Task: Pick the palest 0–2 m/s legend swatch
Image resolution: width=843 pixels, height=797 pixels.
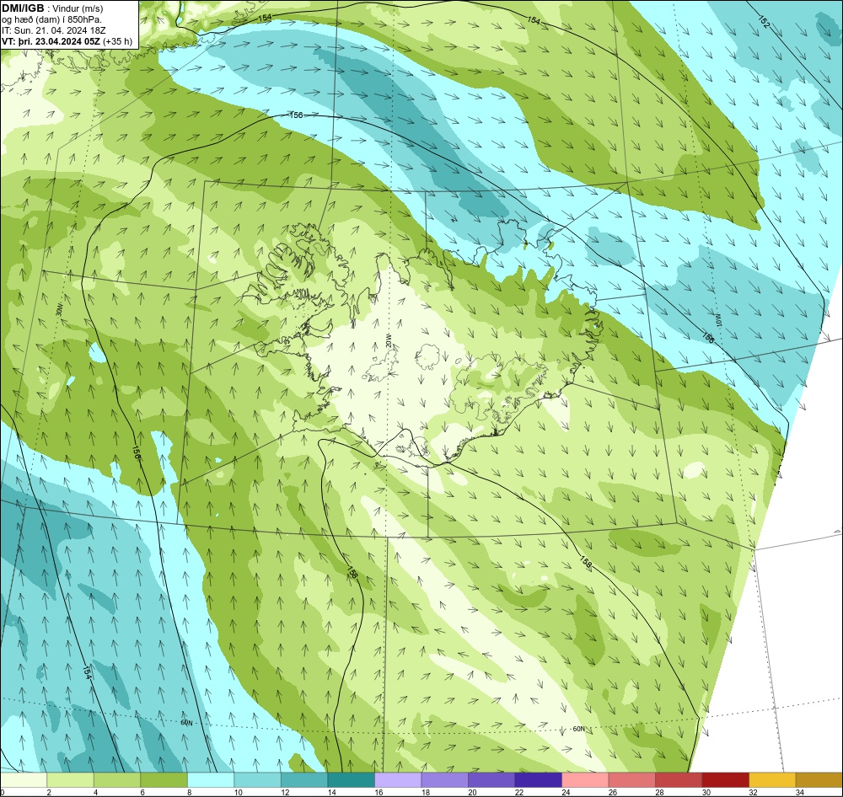Action: click(x=24, y=779)
